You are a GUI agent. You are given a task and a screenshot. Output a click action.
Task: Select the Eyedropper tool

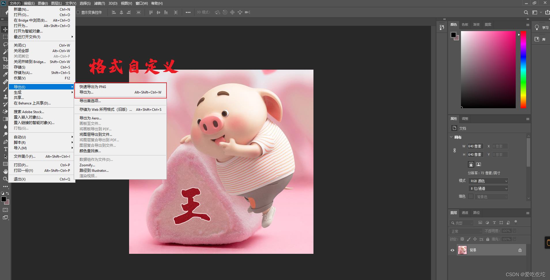pyautogui.click(x=5, y=74)
